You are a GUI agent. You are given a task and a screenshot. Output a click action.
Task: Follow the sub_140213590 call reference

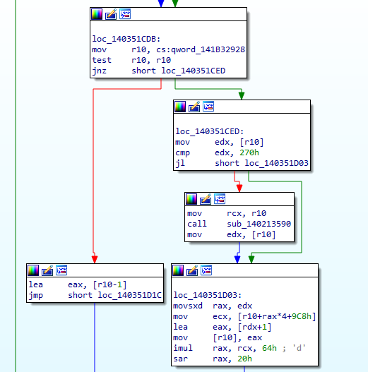point(259,224)
